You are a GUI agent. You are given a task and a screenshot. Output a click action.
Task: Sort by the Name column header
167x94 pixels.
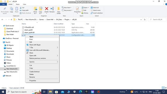tap(24, 24)
